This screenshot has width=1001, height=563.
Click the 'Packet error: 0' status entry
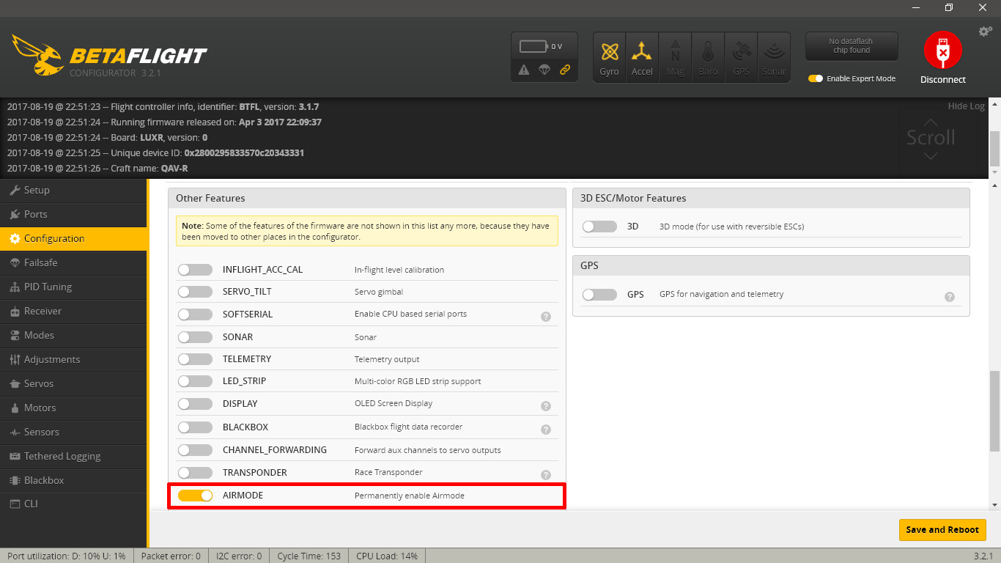(171, 556)
